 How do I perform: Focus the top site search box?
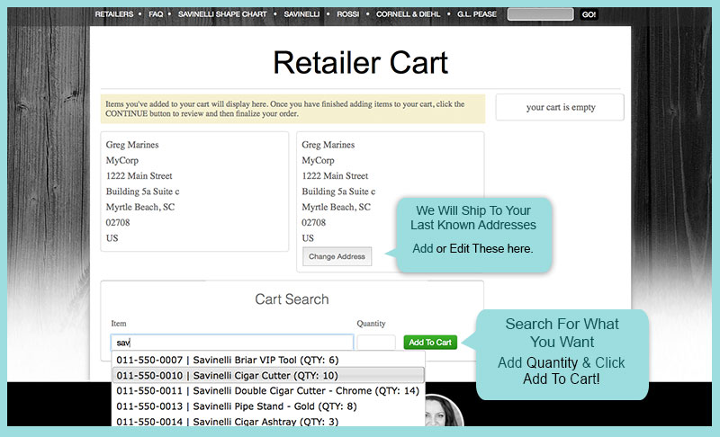(541, 14)
